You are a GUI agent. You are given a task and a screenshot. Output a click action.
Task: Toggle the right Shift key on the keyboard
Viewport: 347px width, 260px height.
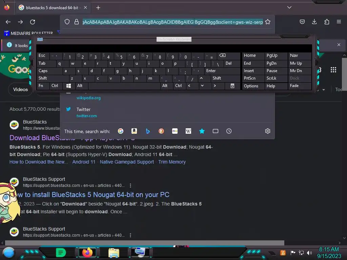click(x=225, y=78)
